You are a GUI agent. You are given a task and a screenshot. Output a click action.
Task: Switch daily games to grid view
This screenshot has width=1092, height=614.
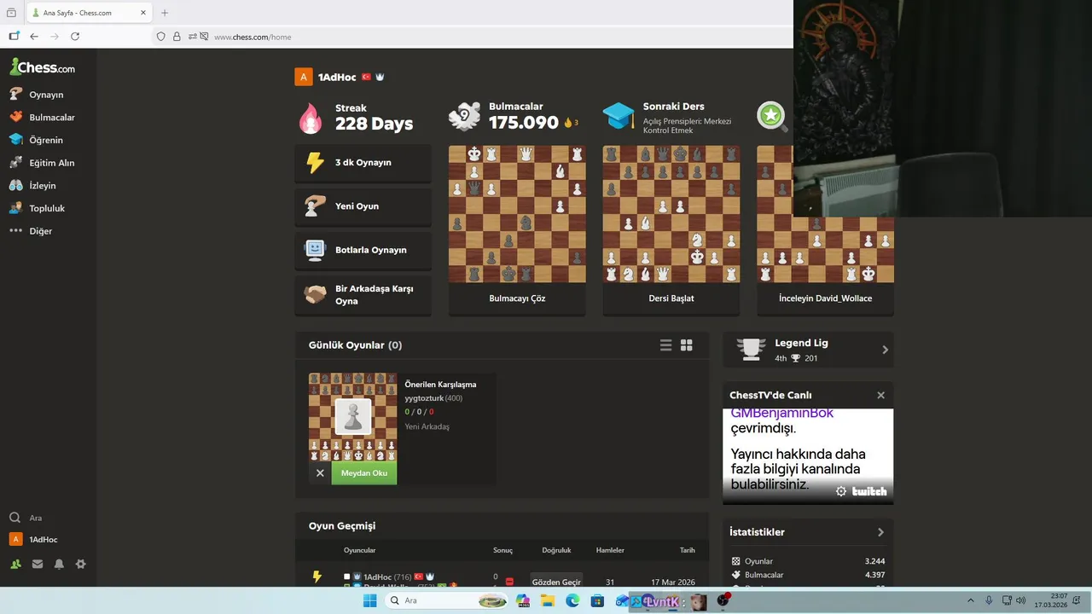[x=687, y=345]
